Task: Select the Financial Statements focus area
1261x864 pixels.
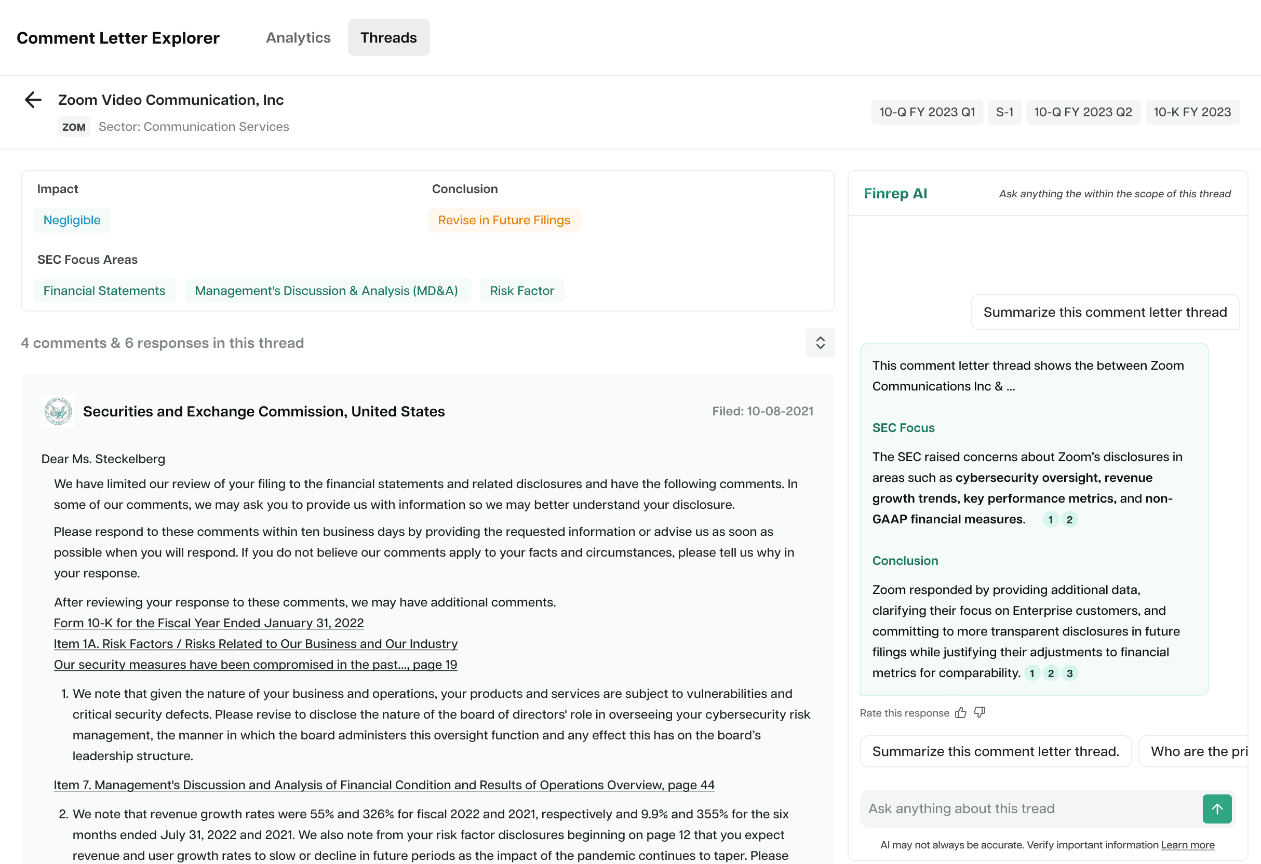Action: (x=104, y=291)
